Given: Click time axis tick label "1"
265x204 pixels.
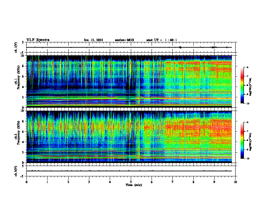Looking at the screenshot, I should coord(47,182).
